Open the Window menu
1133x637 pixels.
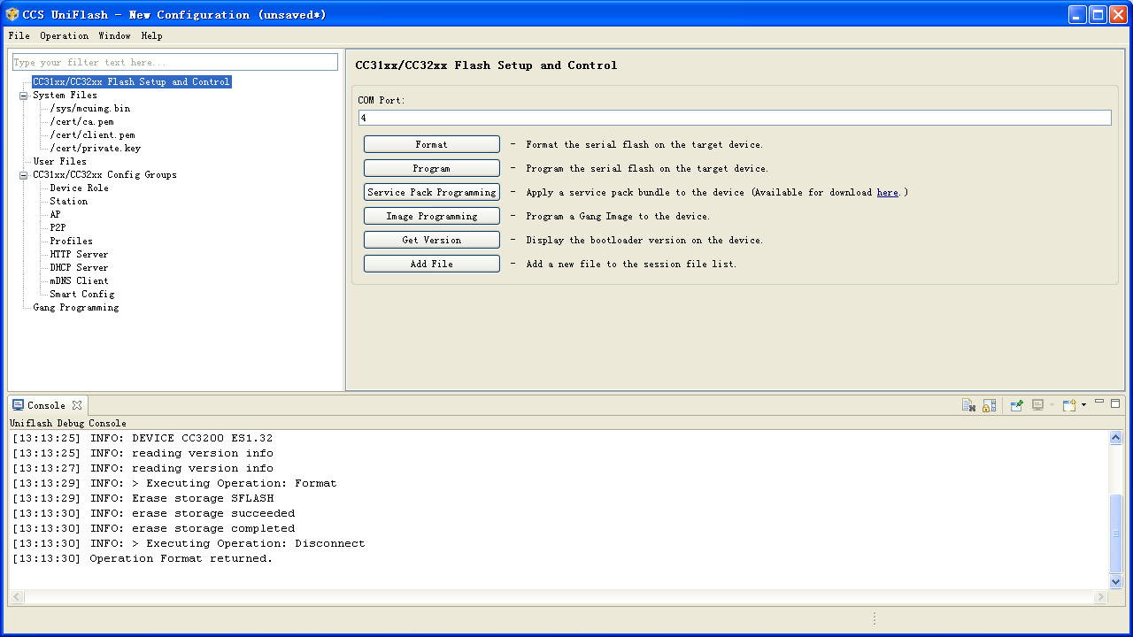tap(114, 36)
